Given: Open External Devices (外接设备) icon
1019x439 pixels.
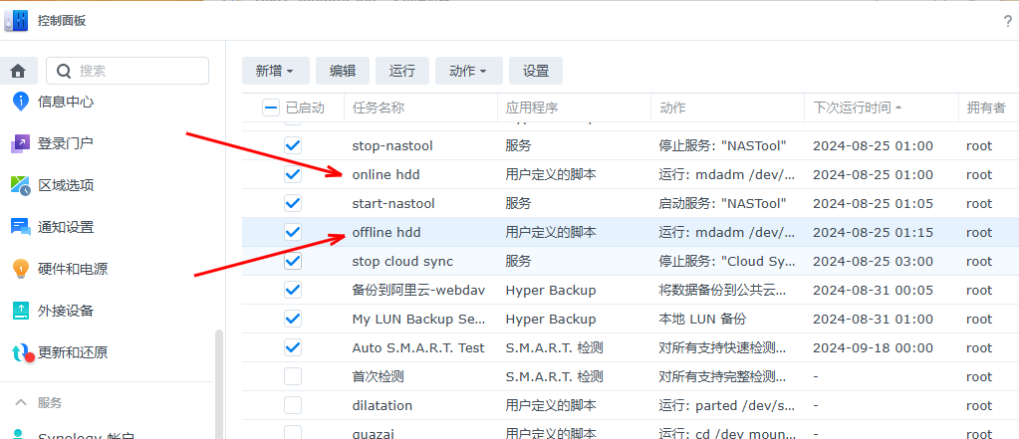Looking at the screenshot, I should [21, 311].
